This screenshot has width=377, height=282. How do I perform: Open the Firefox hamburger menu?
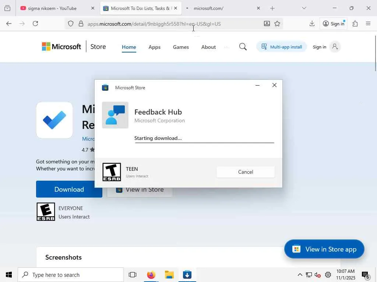click(368, 23)
